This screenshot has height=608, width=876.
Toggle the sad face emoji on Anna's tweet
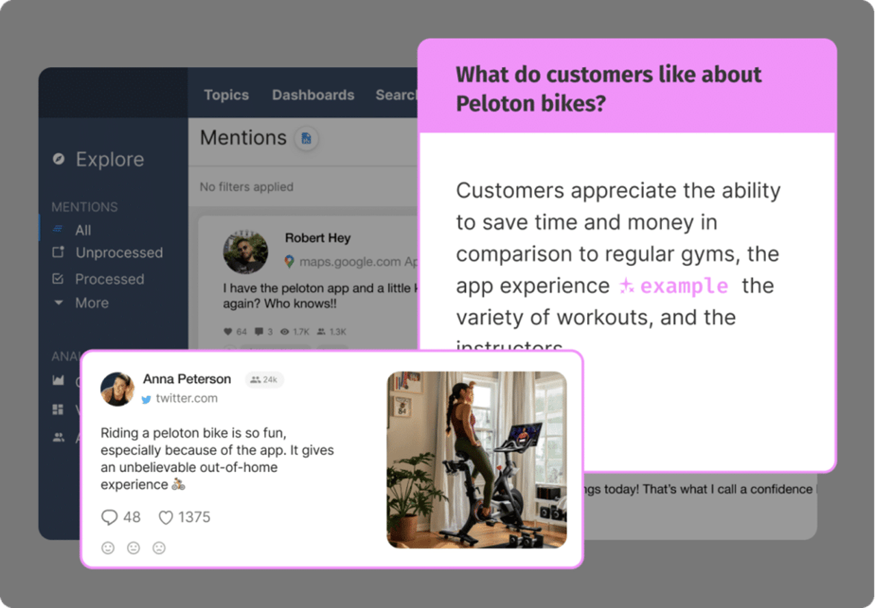[x=159, y=548]
